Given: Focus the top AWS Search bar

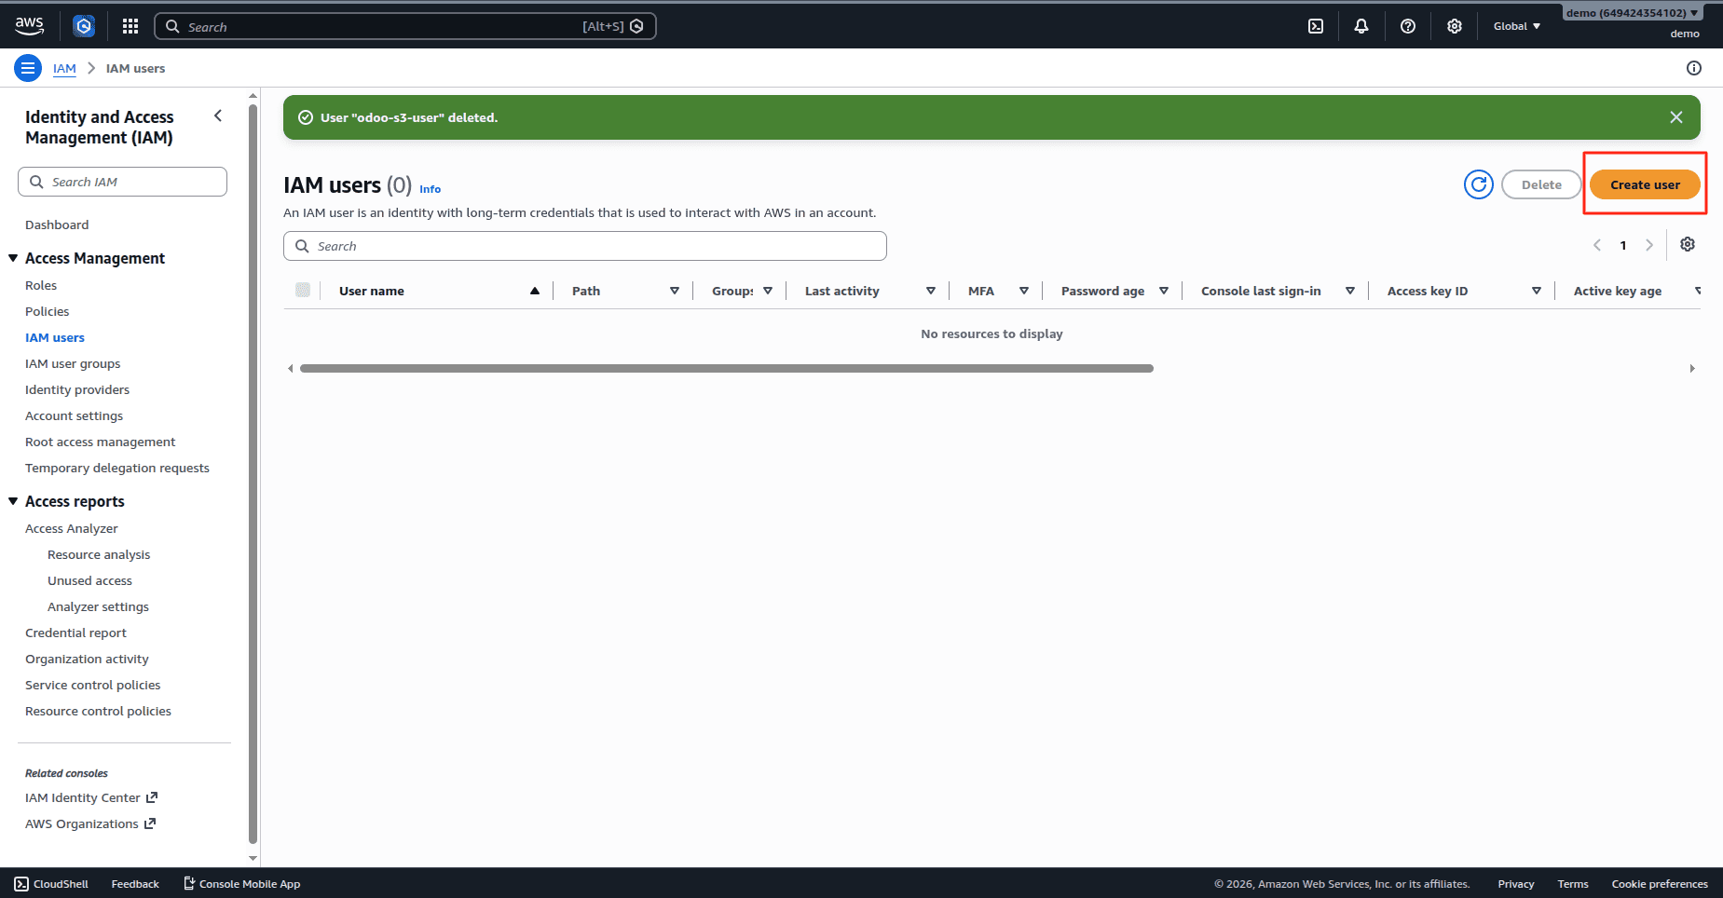Looking at the screenshot, I should (x=405, y=26).
